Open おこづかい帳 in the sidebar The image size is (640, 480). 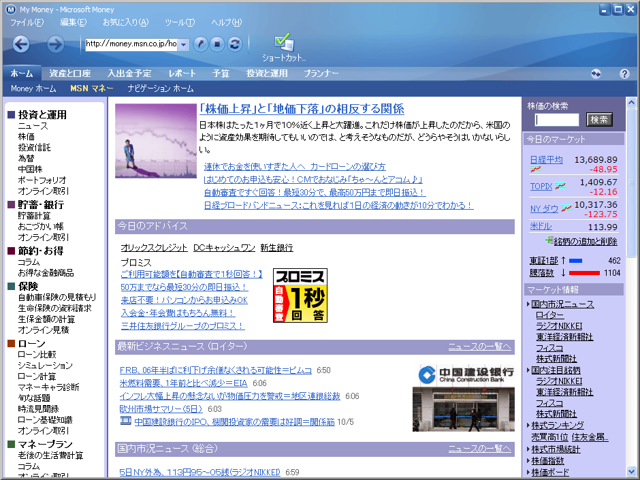point(41,227)
